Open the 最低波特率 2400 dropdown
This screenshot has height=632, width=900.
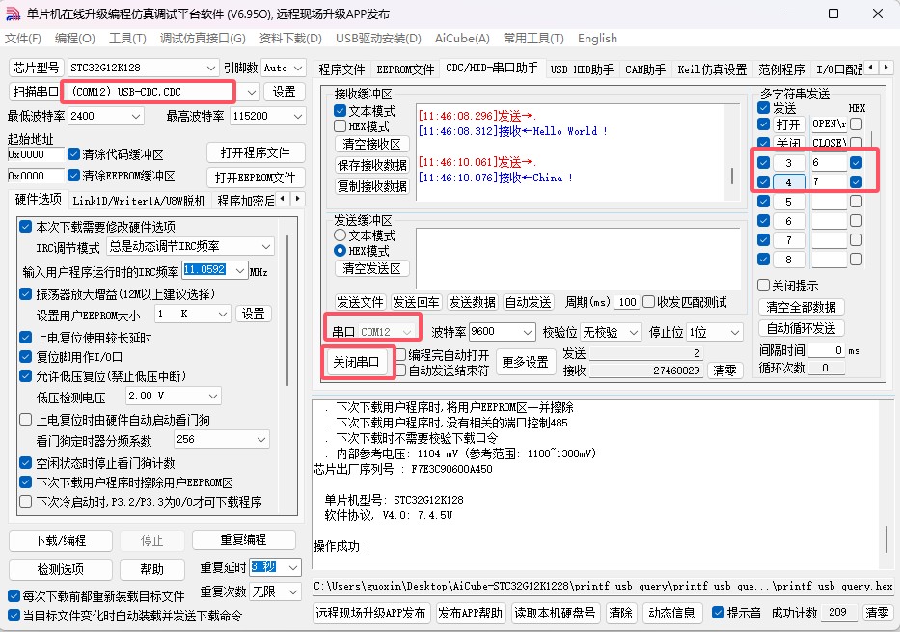pos(136,116)
